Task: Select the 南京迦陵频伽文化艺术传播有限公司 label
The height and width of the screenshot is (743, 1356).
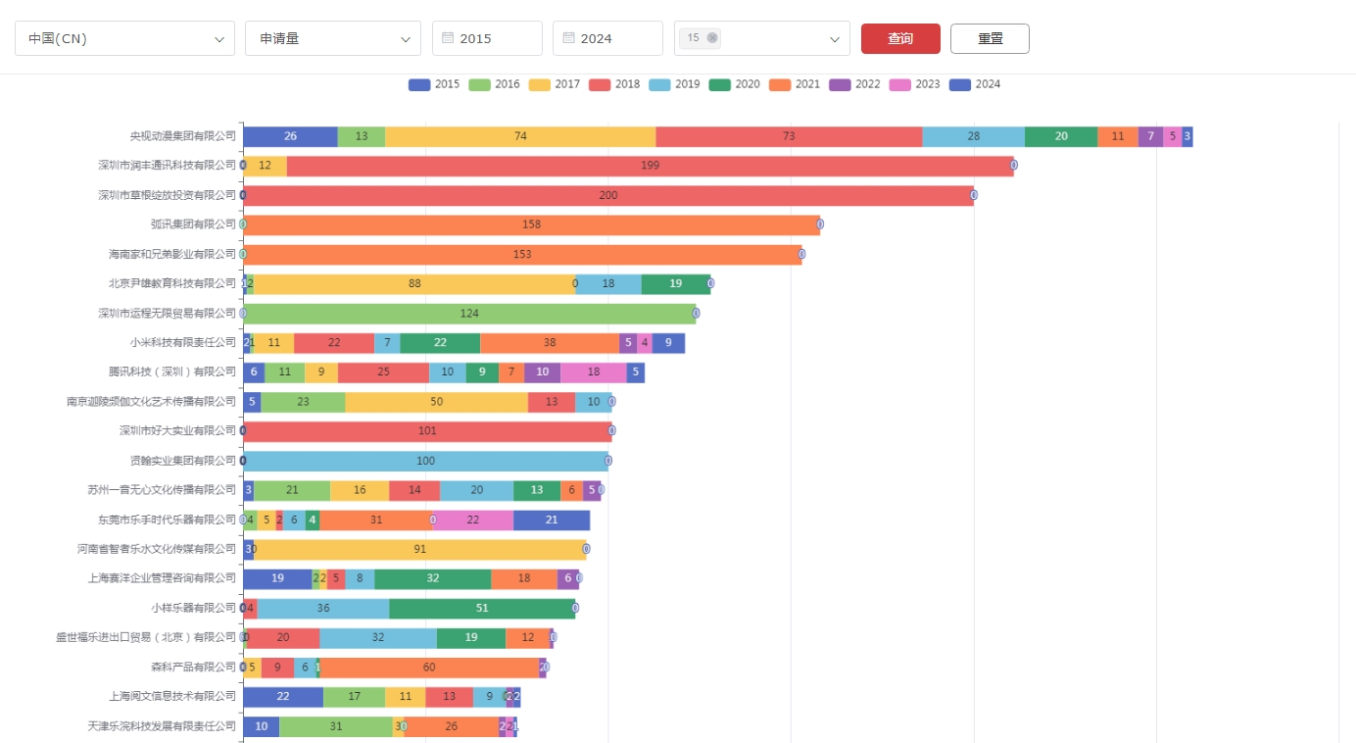Action: coord(152,401)
